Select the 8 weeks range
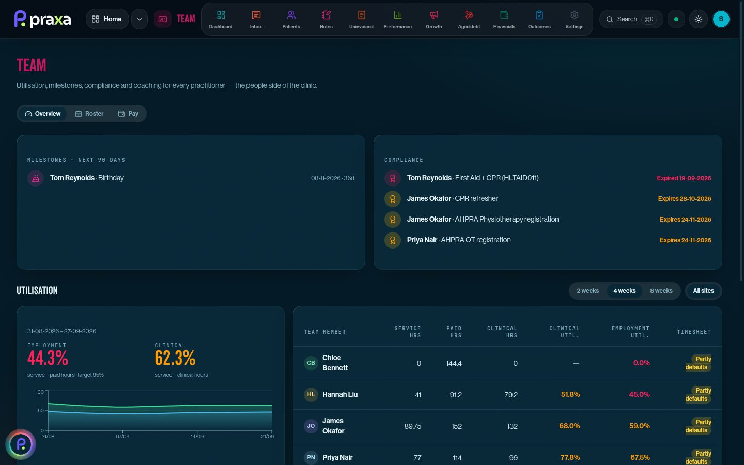Image resolution: width=744 pixels, height=465 pixels. 661,291
